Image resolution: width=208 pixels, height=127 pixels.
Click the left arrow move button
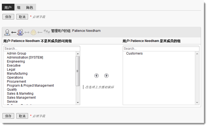coord(97,76)
